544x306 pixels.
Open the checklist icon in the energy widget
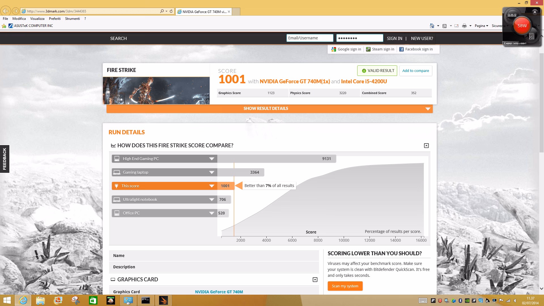tap(532, 36)
